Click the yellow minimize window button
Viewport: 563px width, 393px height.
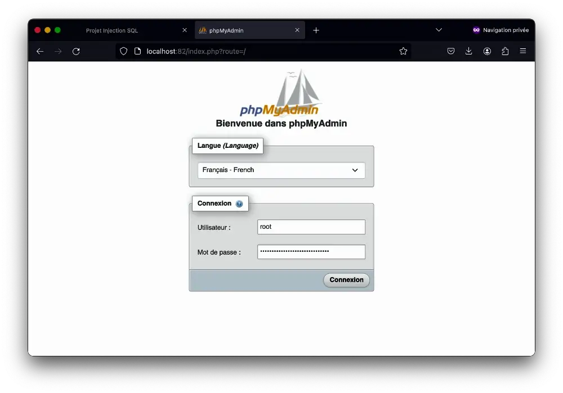coord(47,30)
